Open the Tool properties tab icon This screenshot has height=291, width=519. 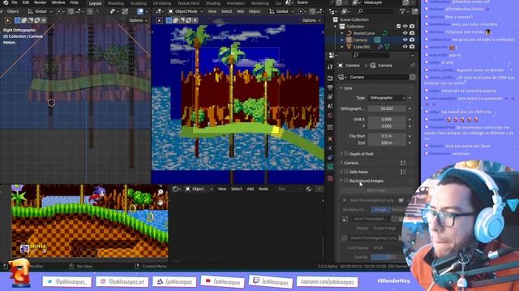pos(330,67)
